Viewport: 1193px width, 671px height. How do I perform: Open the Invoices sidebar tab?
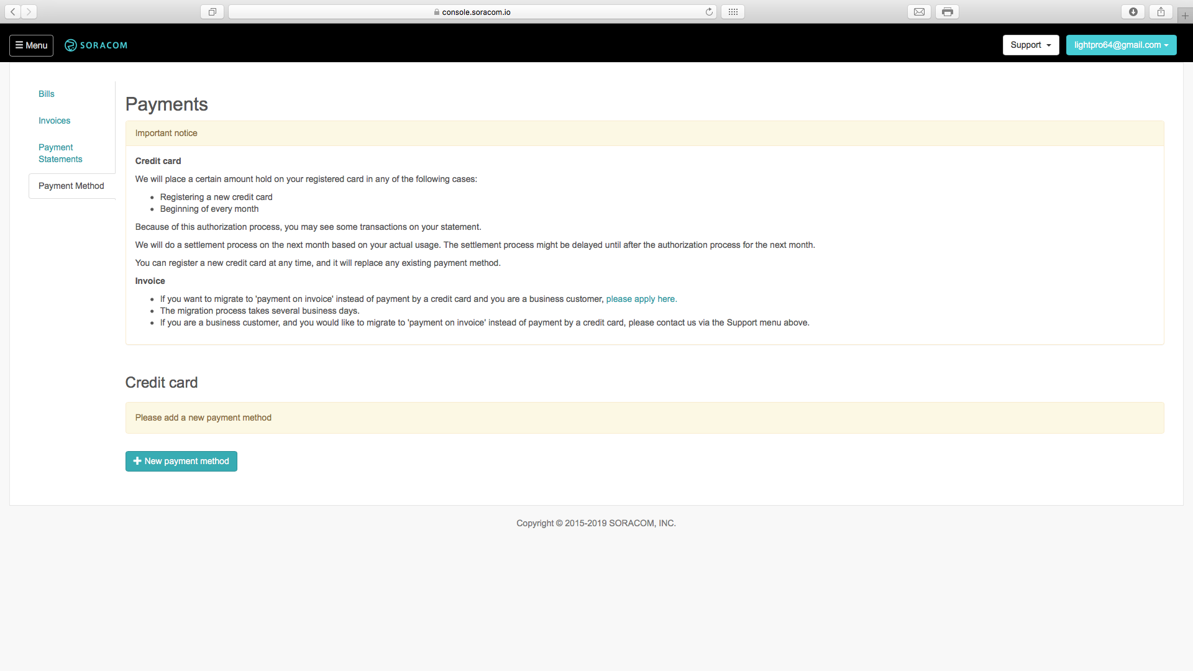coord(55,121)
